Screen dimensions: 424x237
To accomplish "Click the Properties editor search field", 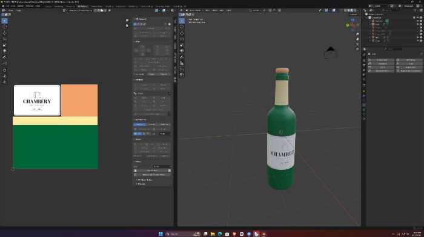I will coord(393,49).
